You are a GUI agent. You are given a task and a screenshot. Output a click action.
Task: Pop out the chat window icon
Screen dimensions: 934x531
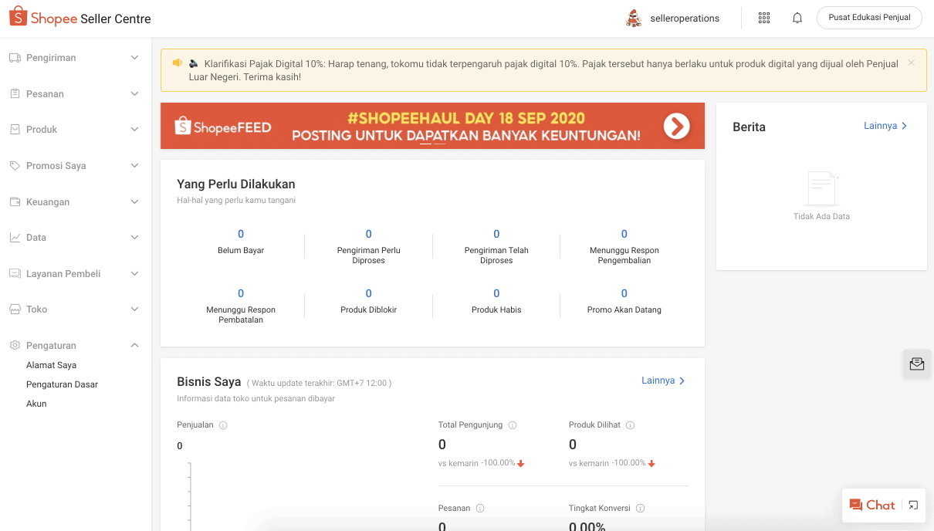coord(913,506)
